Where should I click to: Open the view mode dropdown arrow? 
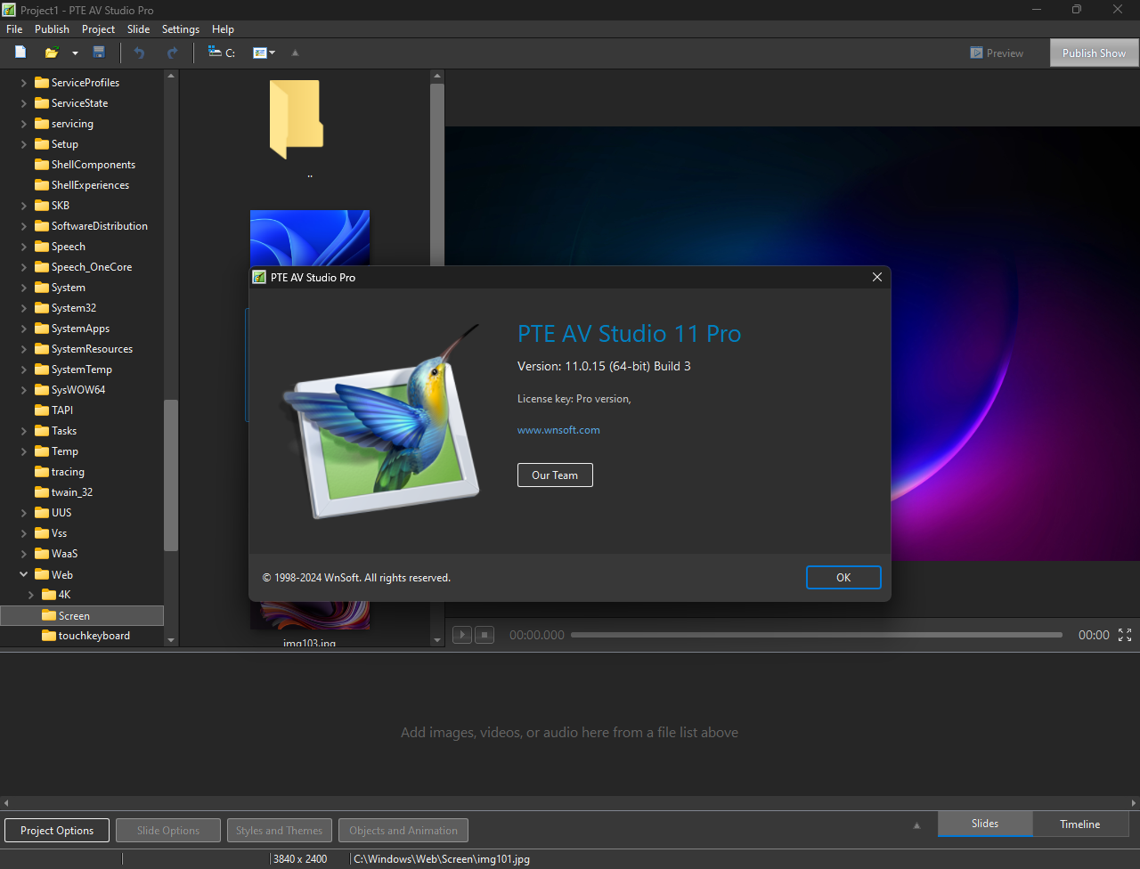click(272, 53)
